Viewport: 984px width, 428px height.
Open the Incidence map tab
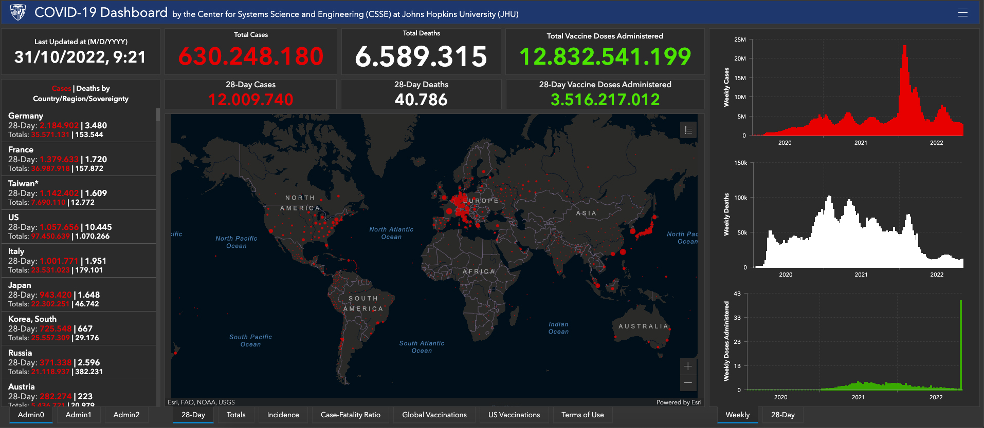(283, 415)
